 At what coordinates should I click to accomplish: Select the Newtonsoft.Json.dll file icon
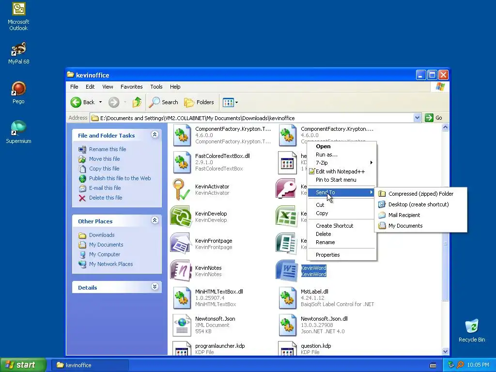coord(288,325)
